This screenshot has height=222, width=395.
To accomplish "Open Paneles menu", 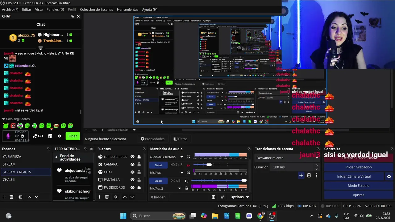I will pos(55,10).
